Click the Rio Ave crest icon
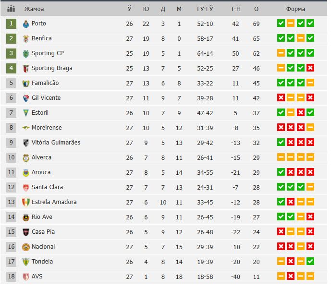Viewport: 331px width, 289px height. pyautogui.click(x=26, y=217)
